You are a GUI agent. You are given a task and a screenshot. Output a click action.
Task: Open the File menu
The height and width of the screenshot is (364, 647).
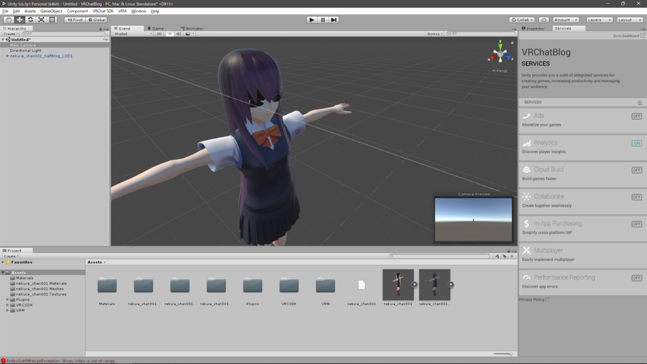click(5, 11)
